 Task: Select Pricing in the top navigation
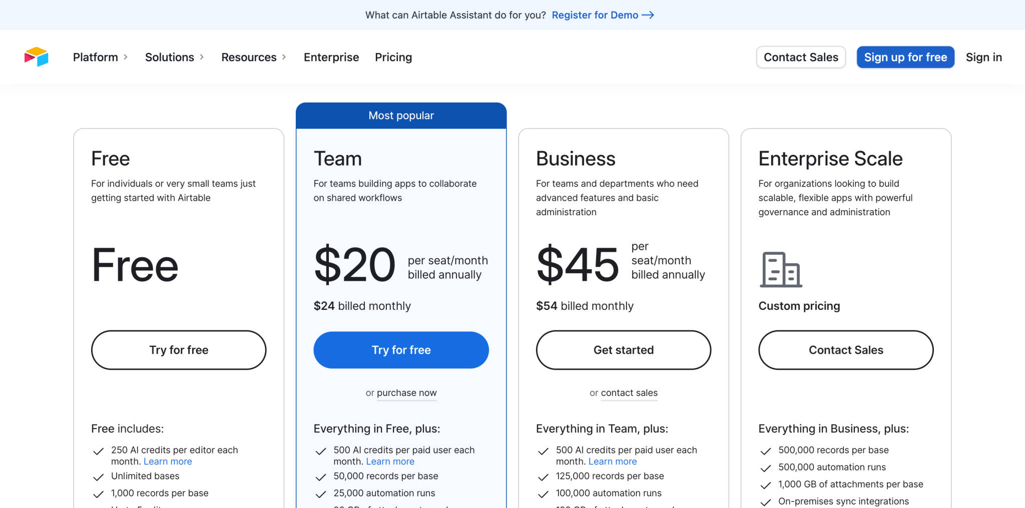[393, 57]
